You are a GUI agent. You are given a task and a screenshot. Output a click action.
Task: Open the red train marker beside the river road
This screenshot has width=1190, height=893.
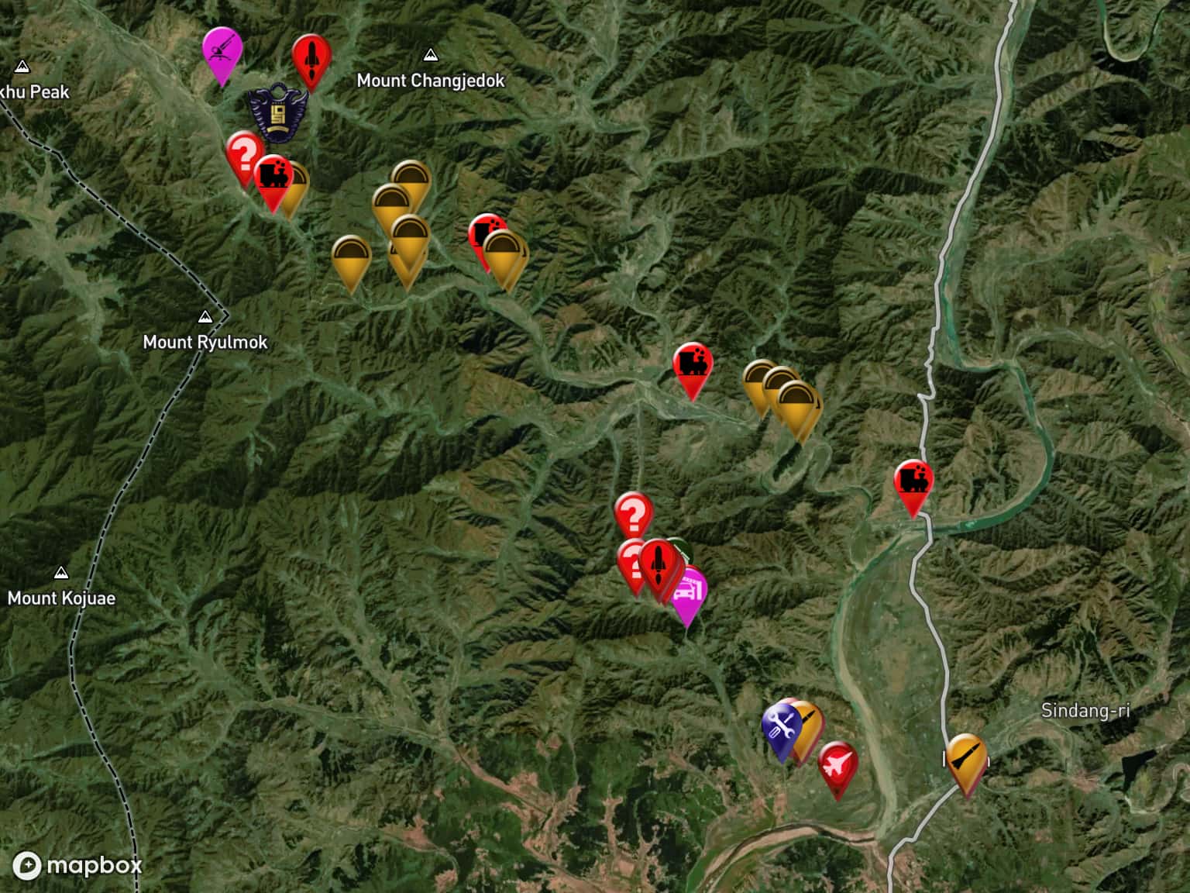click(x=913, y=481)
